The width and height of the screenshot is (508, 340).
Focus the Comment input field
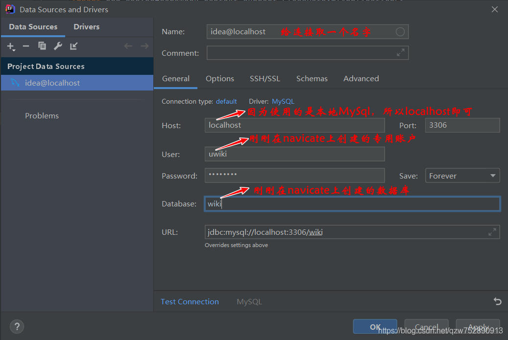tap(308, 53)
